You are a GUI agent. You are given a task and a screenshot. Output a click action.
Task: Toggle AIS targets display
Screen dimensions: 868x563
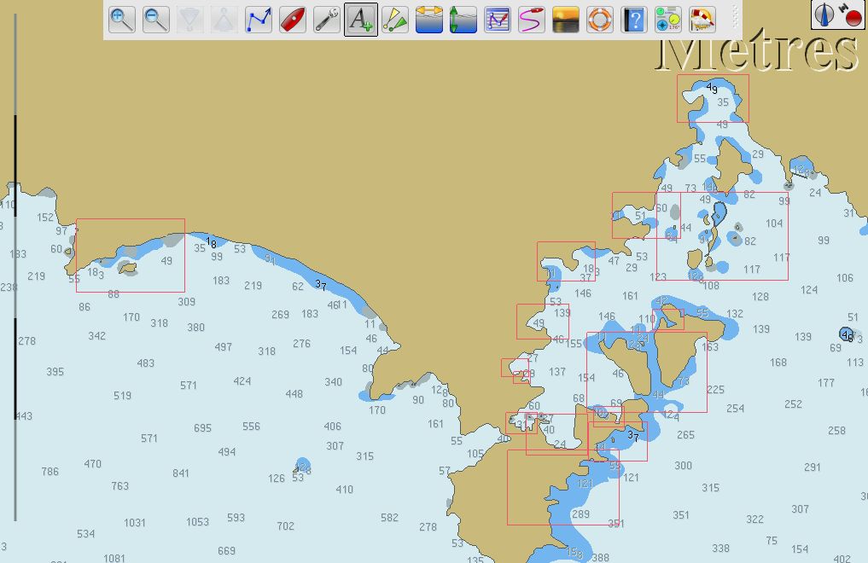[395, 20]
